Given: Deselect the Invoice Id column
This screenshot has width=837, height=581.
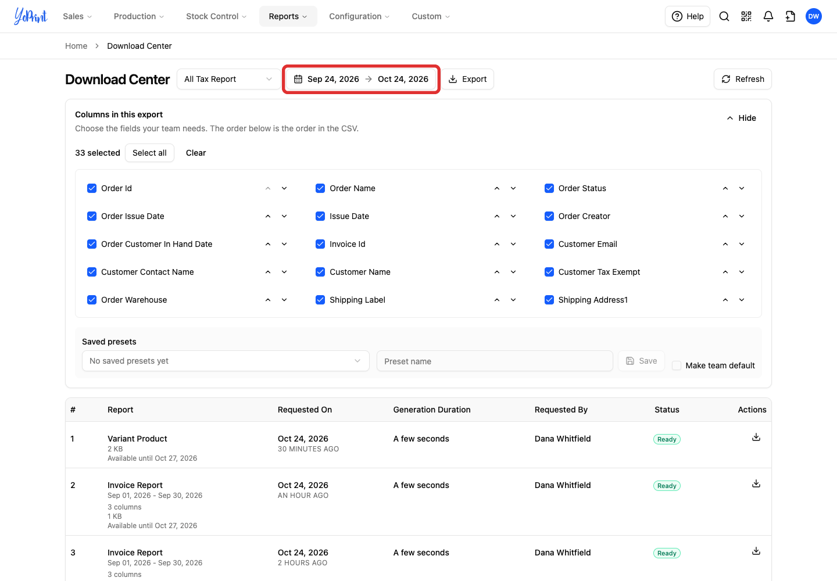Looking at the screenshot, I should coord(320,244).
